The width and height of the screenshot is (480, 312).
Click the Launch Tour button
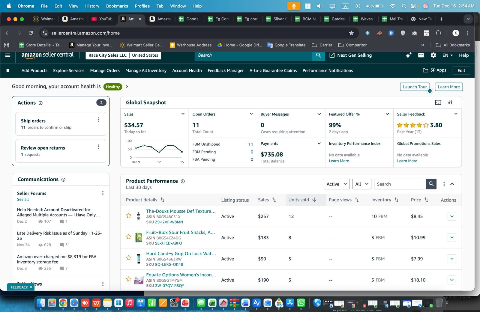[415, 87]
